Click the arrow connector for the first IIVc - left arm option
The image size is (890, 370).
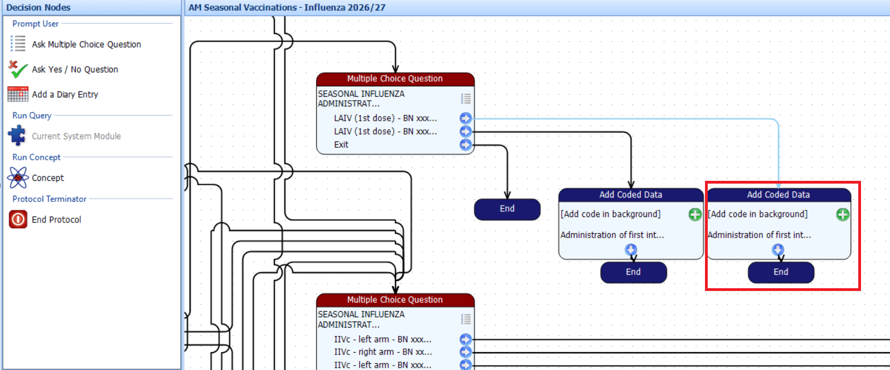point(466,339)
